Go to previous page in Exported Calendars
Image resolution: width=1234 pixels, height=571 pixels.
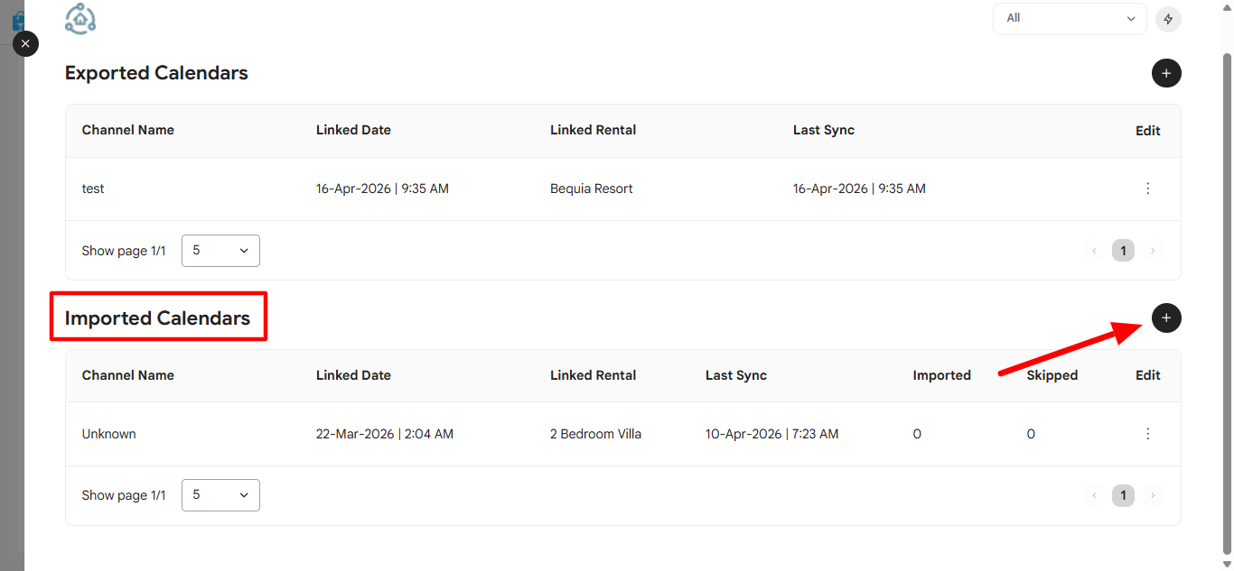(1094, 251)
